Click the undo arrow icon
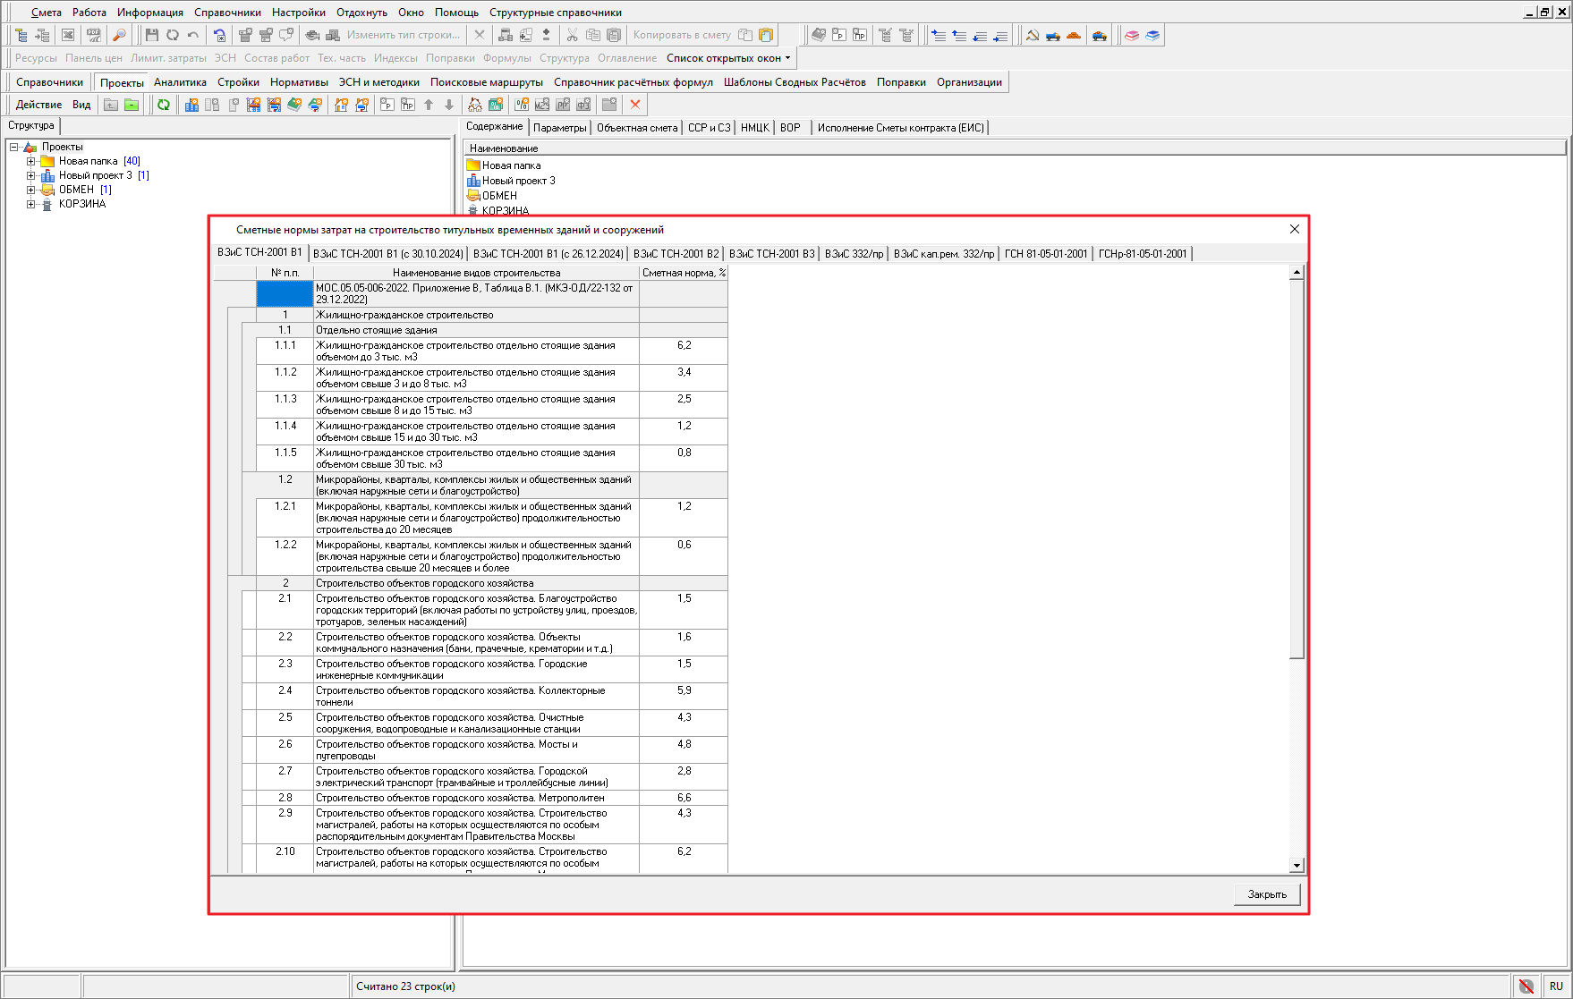 click(x=193, y=35)
